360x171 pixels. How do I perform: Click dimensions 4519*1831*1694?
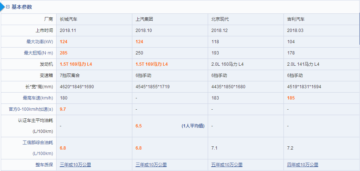[x=304, y=87]
